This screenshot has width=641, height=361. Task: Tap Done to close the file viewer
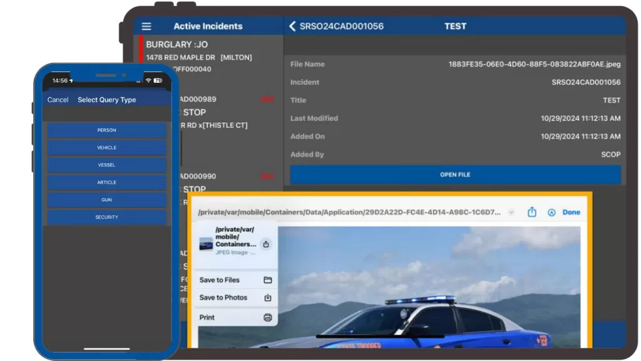pos(571,212)
